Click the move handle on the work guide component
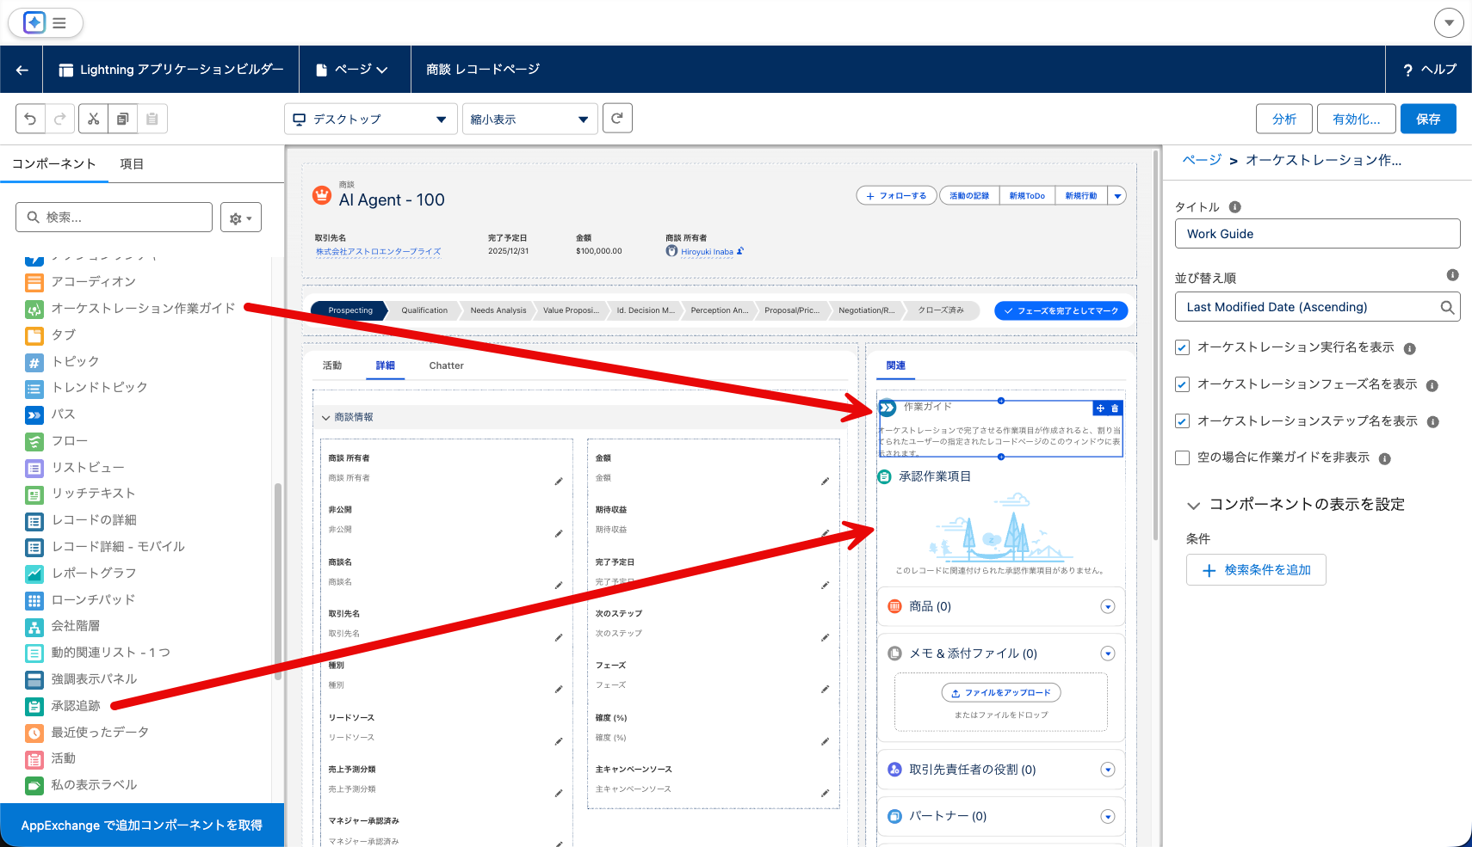 tap(1100, 408)
